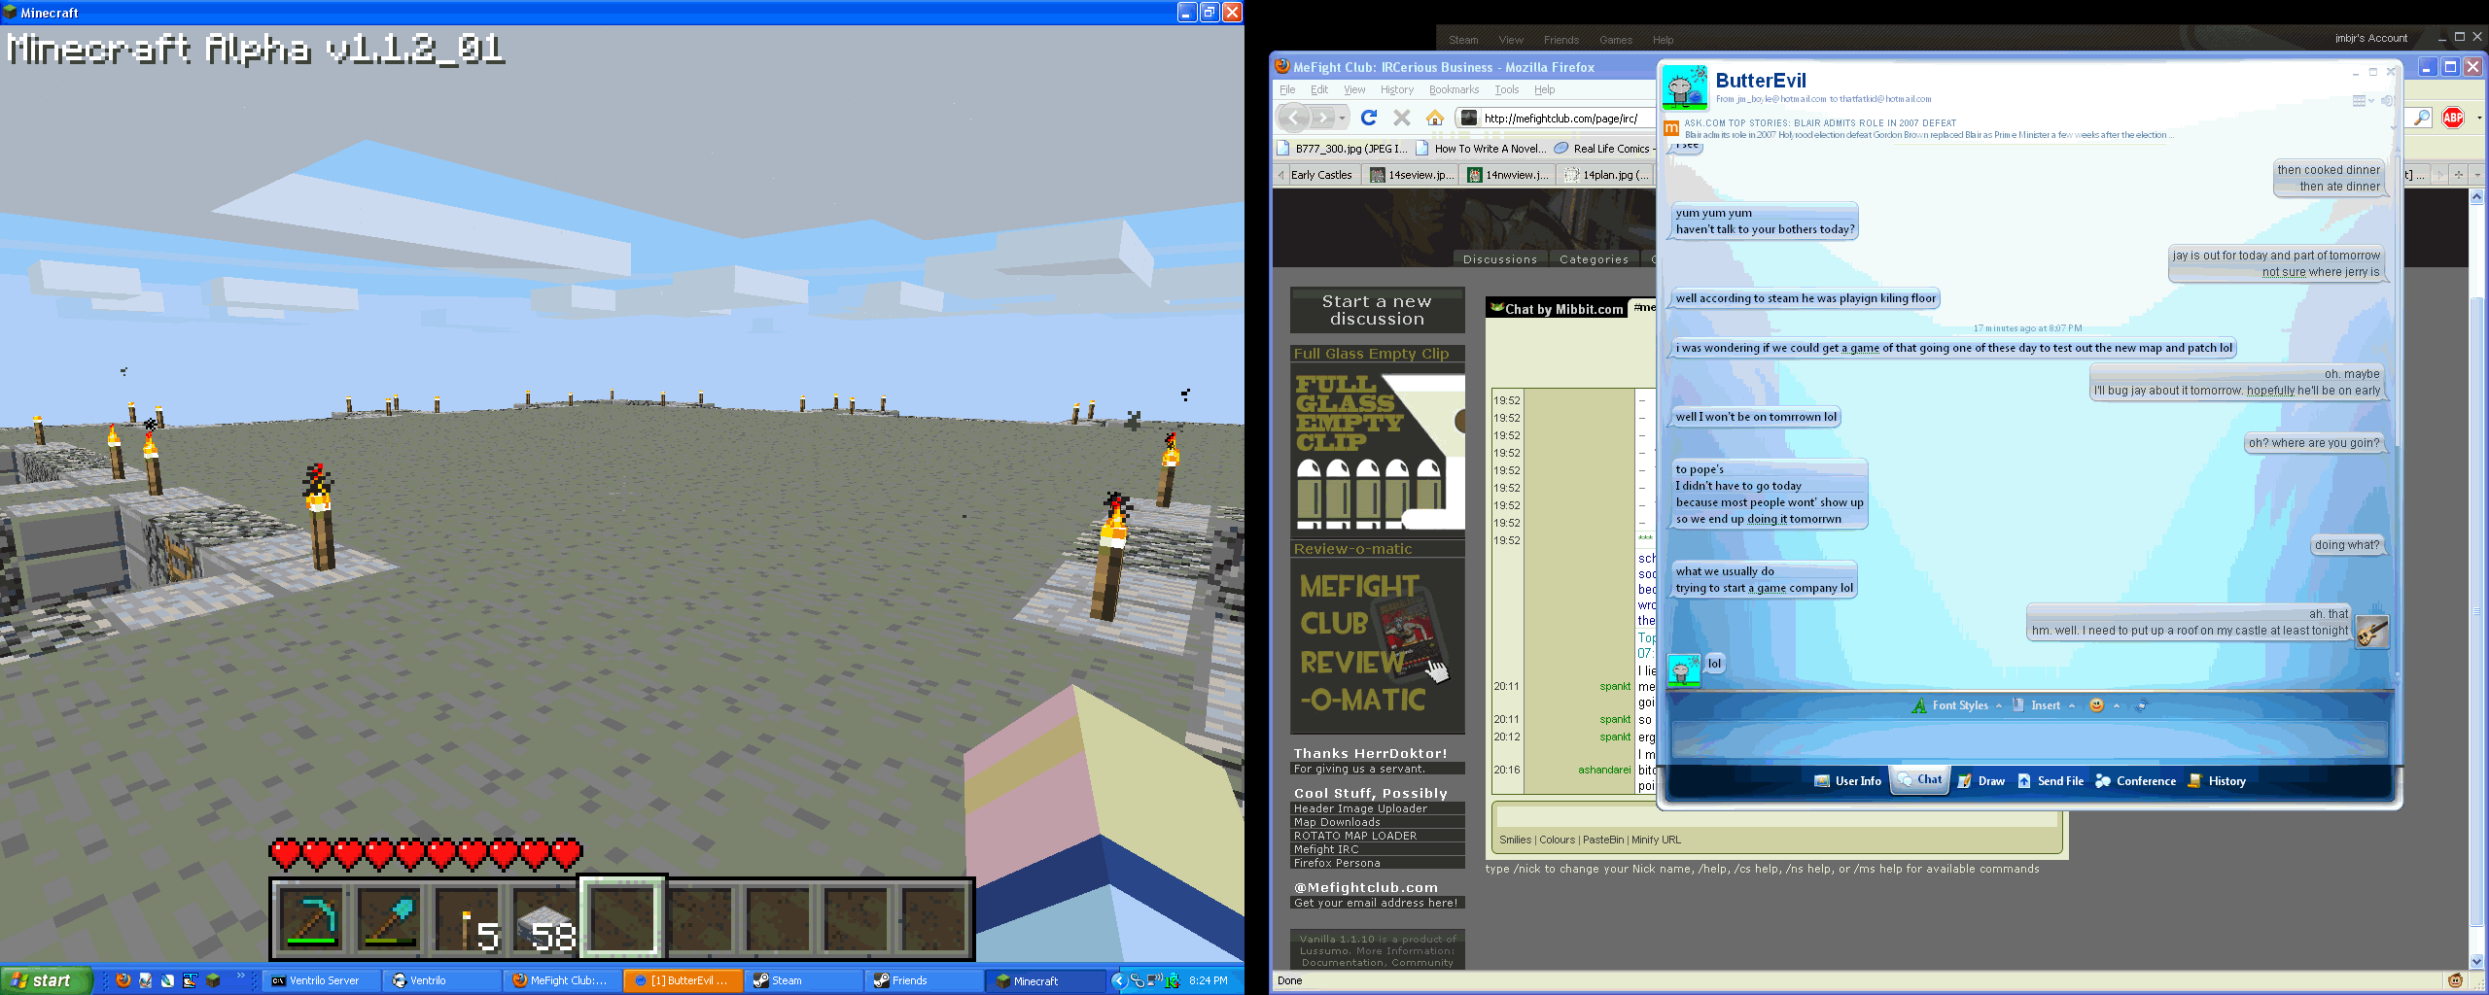
Task: Open Firefox back-forward history dropdown
Action: coord(1342,119)
